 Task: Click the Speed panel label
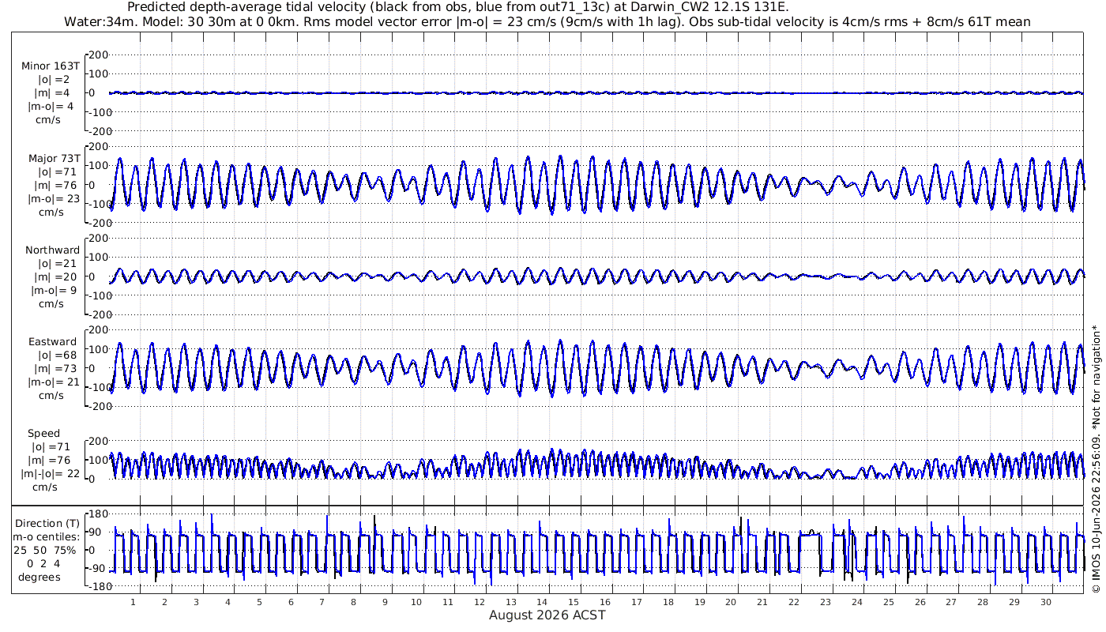click(43, 433)
